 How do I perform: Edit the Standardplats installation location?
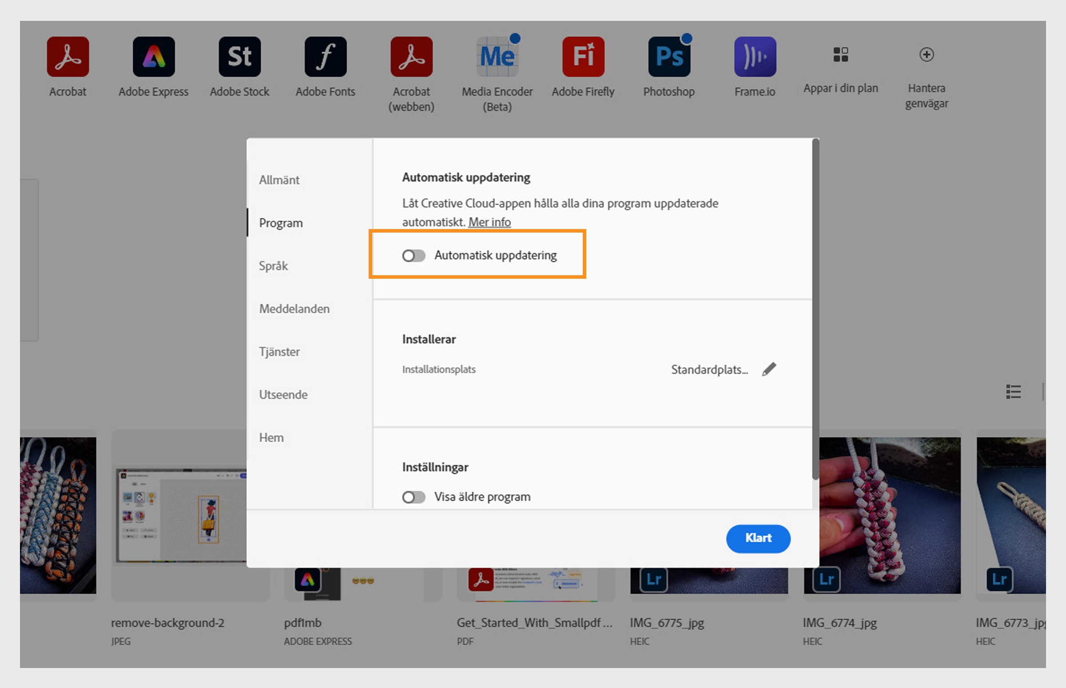point(768,369)
